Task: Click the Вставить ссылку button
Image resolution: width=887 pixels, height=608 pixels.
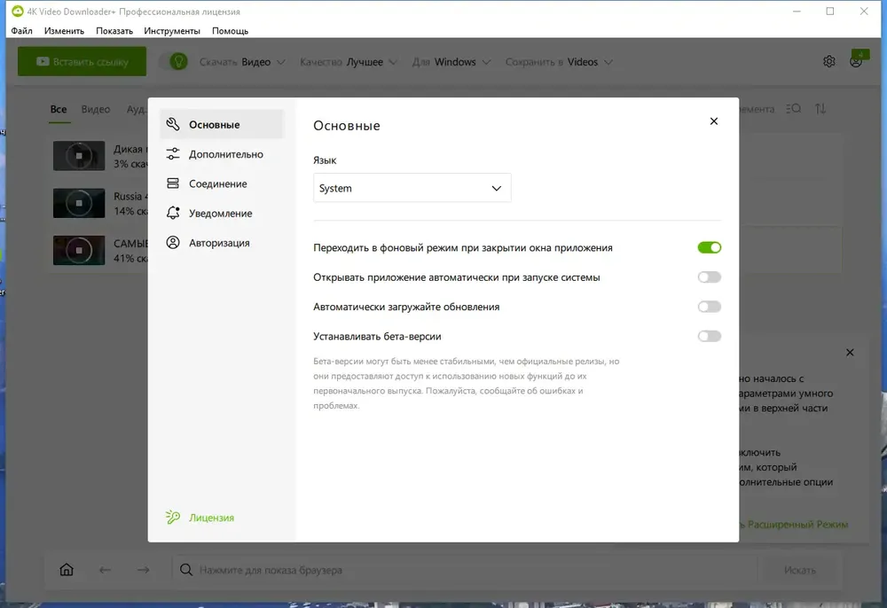Action: (x=82, y=61)
